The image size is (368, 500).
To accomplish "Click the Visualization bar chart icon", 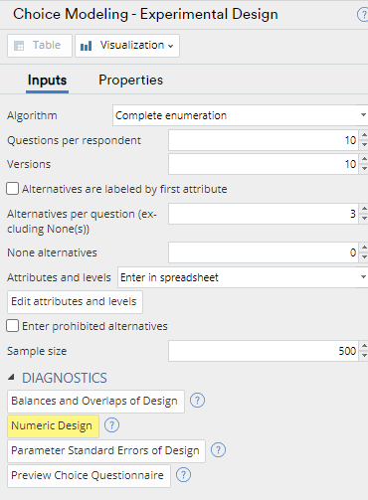I will [x=86, y=46].
